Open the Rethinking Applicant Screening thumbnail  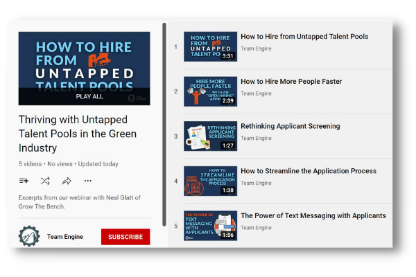tap(210, 136)
